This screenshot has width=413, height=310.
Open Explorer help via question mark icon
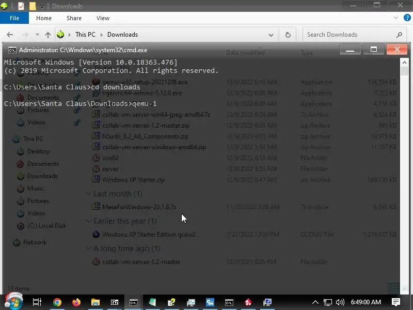click(407, 18)
